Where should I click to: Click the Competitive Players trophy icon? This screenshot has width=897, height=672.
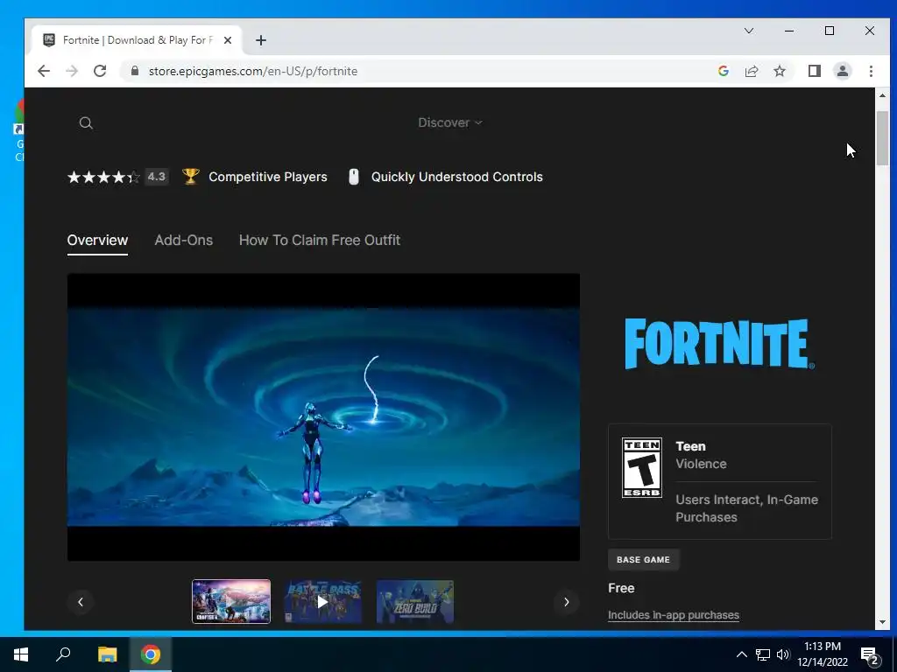point(190,177)
